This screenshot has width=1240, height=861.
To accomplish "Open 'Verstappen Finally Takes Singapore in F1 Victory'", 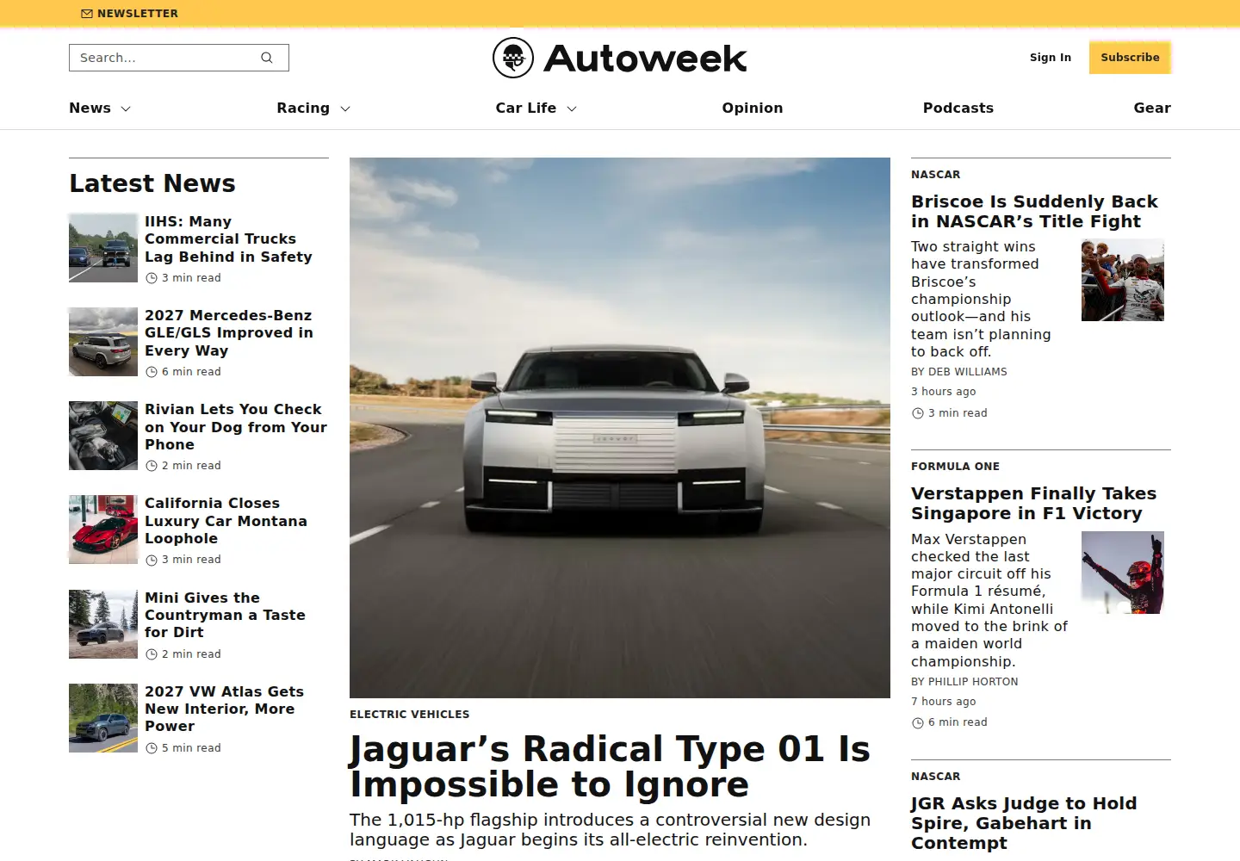I will (x=1033, y=504).
